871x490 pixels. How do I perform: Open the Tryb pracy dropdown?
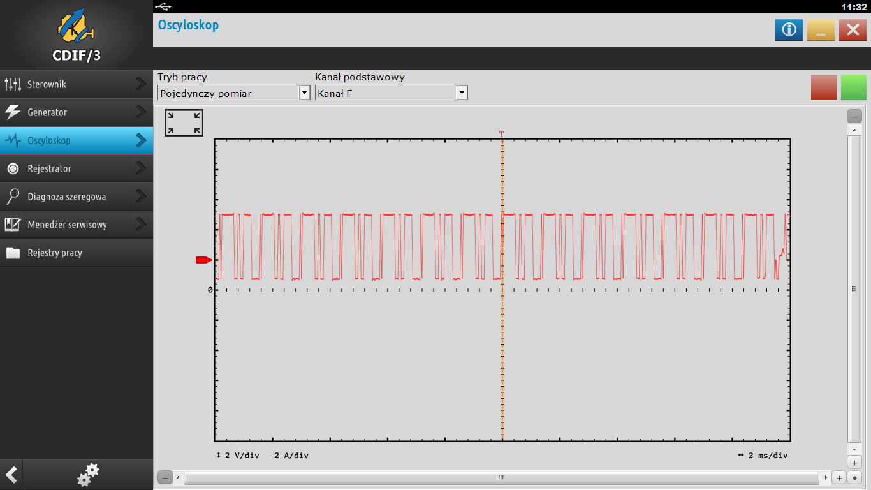point(234,93)
